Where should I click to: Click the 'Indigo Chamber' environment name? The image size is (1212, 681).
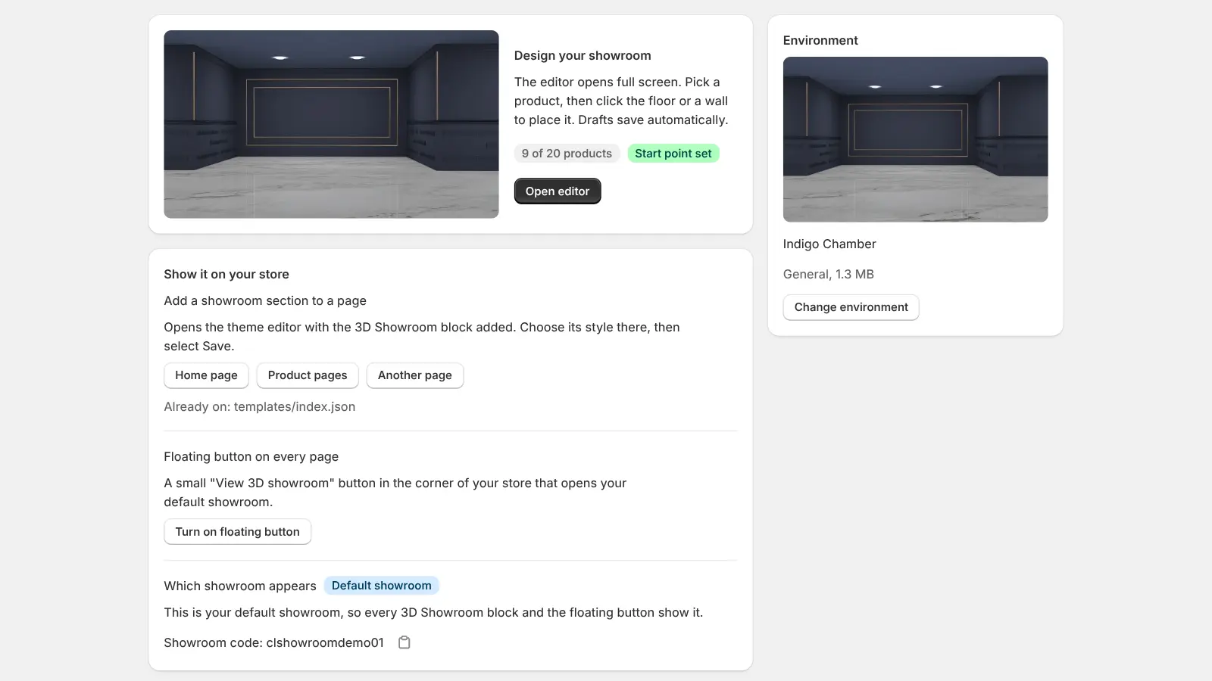tap(829, 244)
